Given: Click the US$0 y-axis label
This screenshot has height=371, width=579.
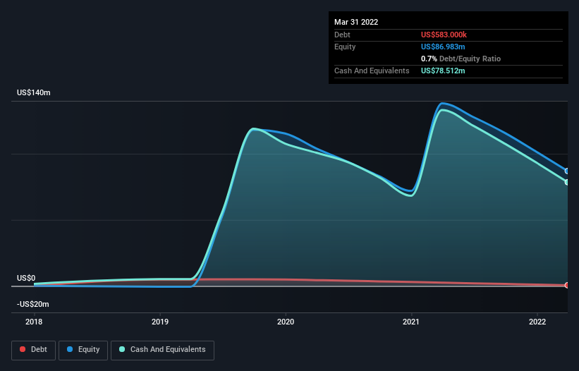Looking at the screenshot, I should [x=26, y=278].
